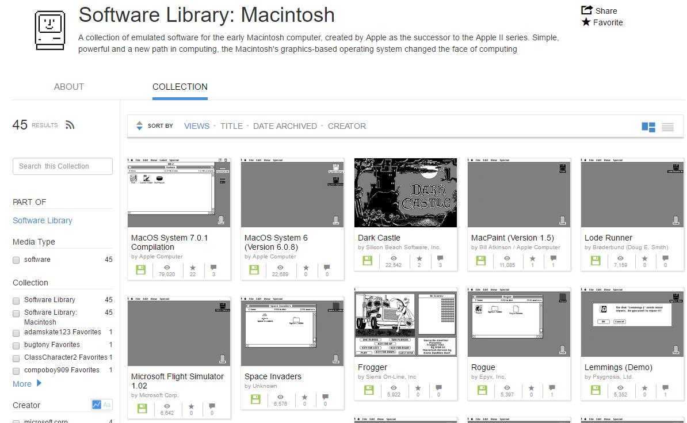The image size is (687, 423).
Task: Click floppy icon on Frogger card
Action: [369, 390]
